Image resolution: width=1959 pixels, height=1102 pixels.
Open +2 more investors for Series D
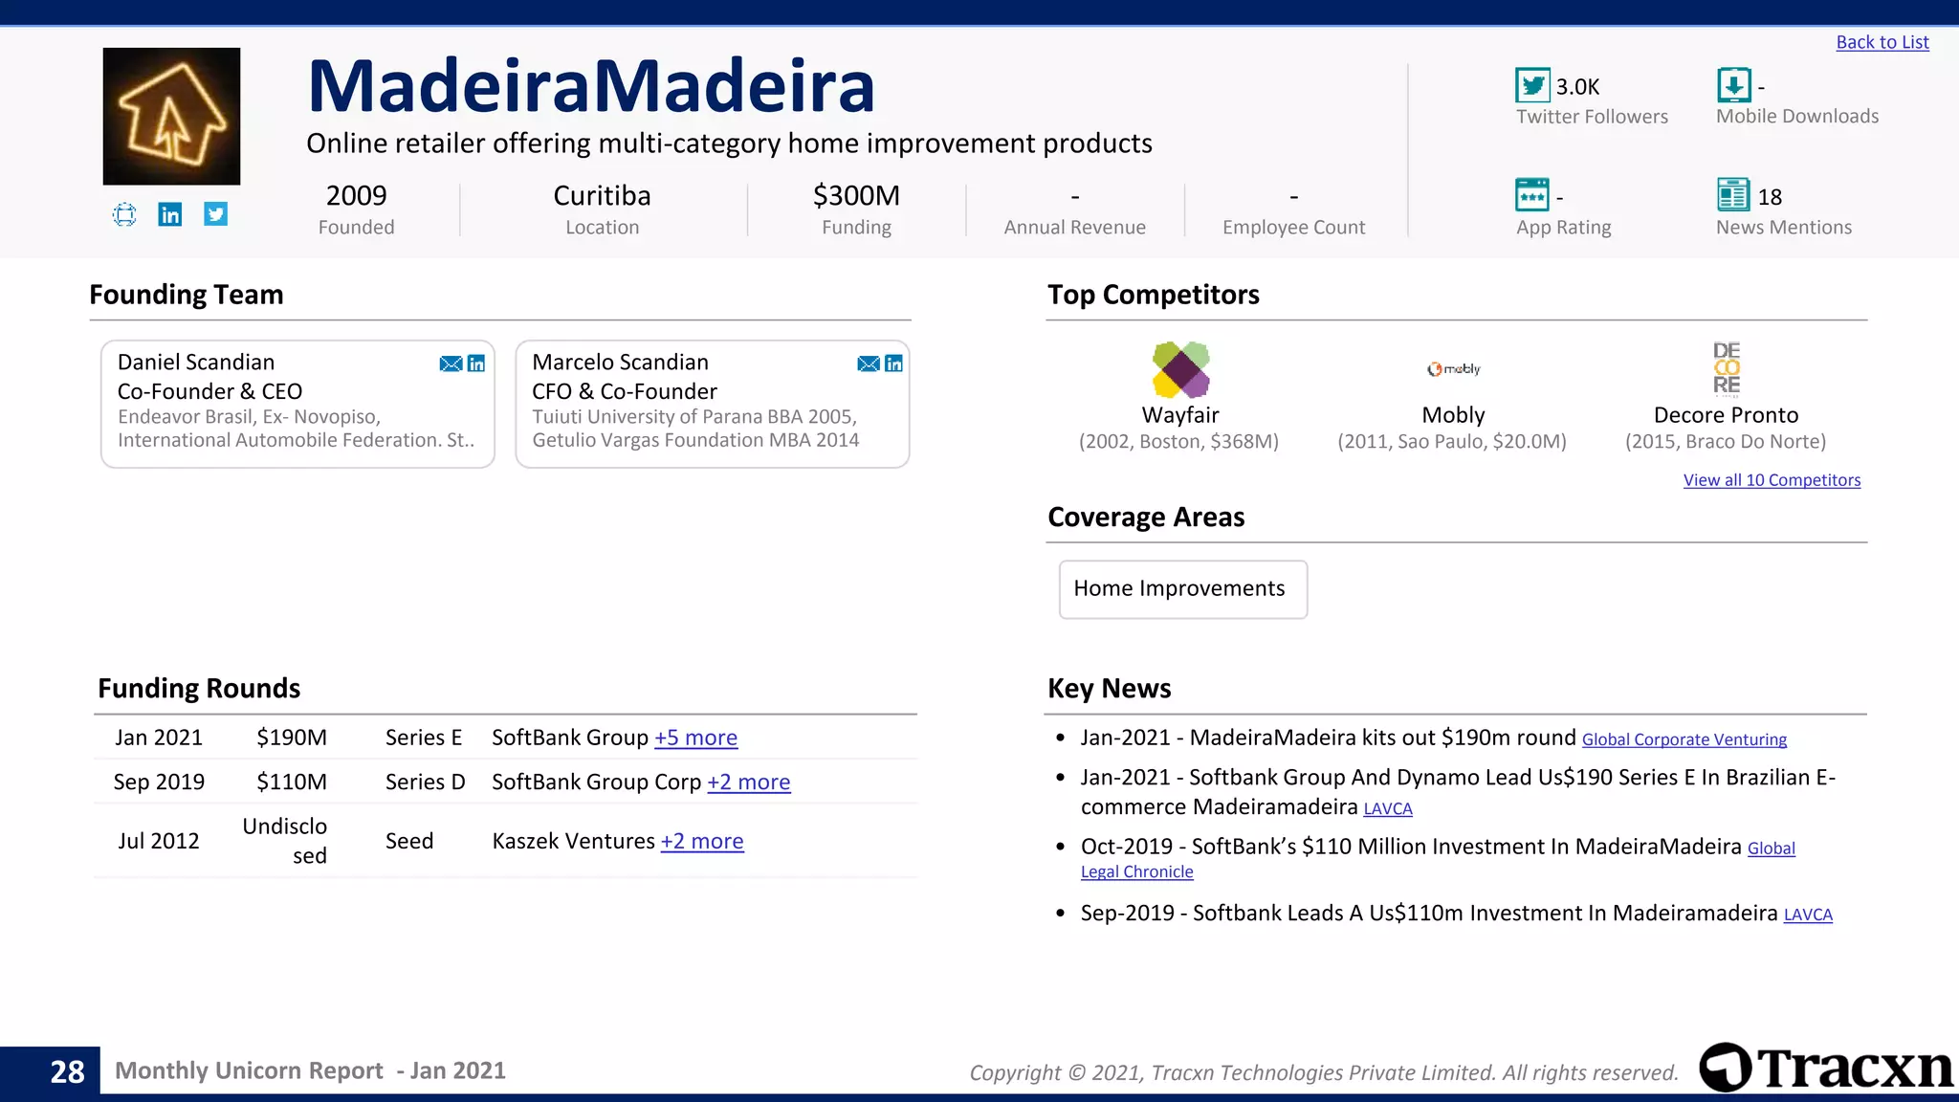coord(748,782)
